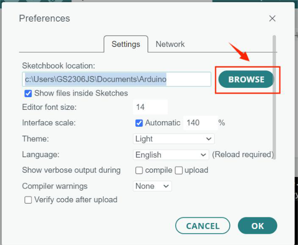The height and width of the screenshot is (245, 298).
Task: Click the Sketchbook location path field
Action: 117,79
